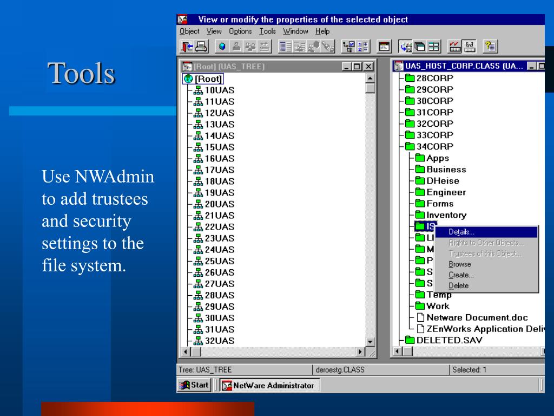Click greyed Trustees of this Object... entry

(x=486, y=253)
